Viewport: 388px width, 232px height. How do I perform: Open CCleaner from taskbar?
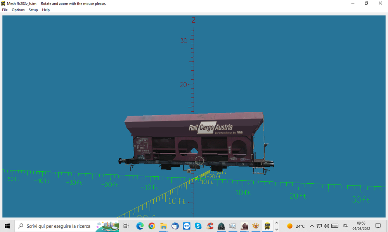click(210, 226)
